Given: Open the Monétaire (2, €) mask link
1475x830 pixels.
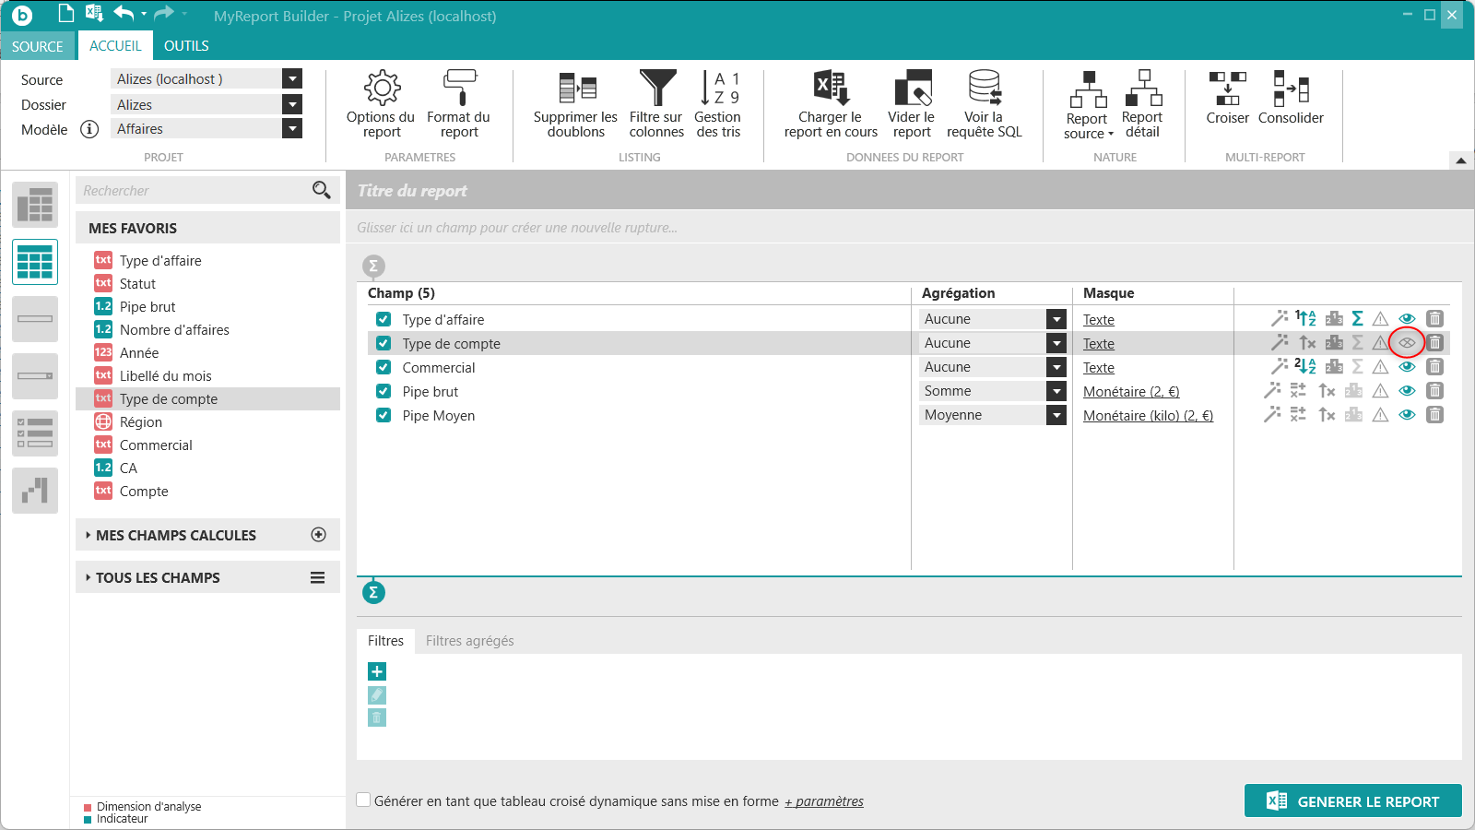Looking at the screenshot, I should pyautogui.click(x=1131, y=392).
